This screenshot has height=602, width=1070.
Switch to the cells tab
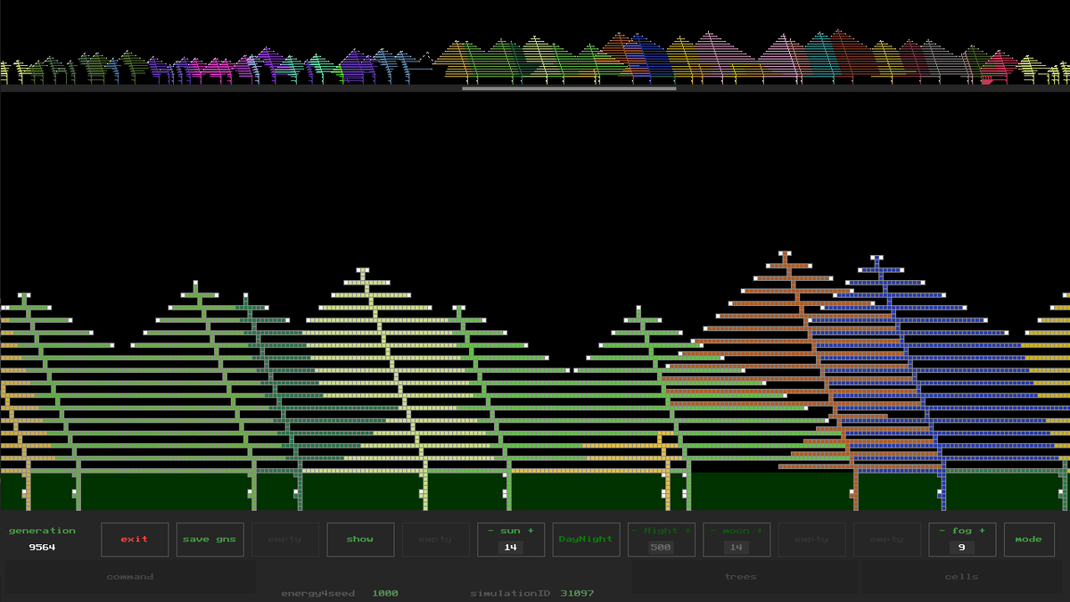(x=961, y=577)
